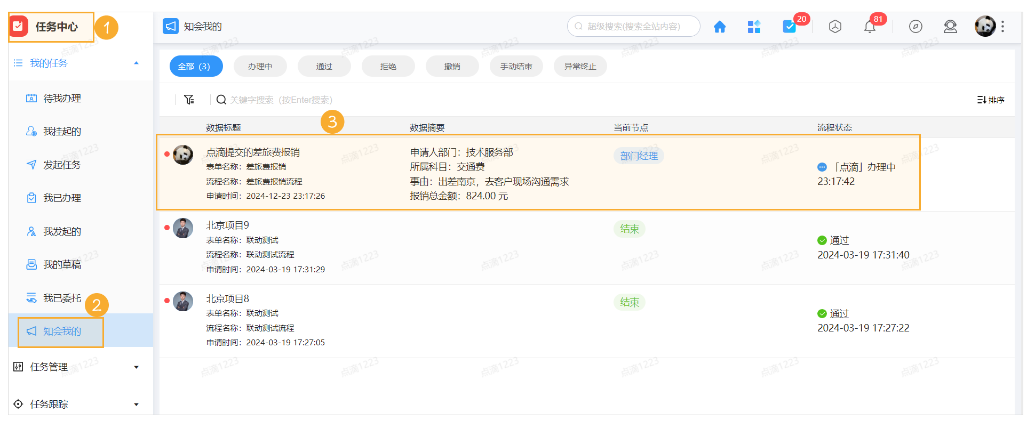Click the clock hexagon icon
The width and height of the screenshot is (1027, 421).
(x=835, y=27)
